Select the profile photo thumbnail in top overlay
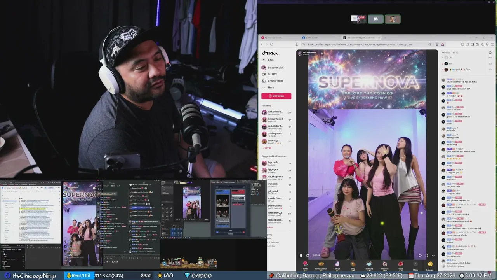Viewport: 497px width, 280px height. coord(393,19)
